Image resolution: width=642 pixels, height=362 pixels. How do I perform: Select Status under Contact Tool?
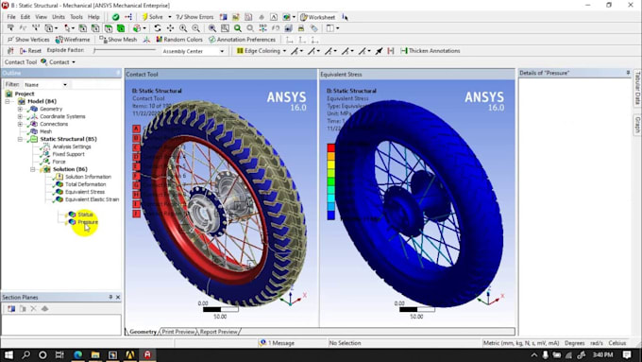pyautogui.click(x=85, y=215)
